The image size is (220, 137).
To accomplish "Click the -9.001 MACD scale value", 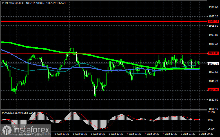I will tap(212, 129).
